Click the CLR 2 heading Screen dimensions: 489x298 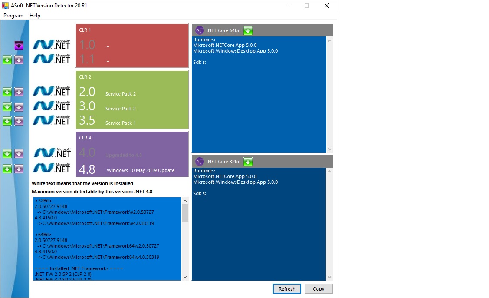click(x=85, y=77)
